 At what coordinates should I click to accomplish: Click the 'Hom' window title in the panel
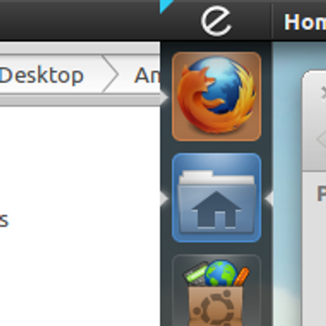click(x=305, y=22)
